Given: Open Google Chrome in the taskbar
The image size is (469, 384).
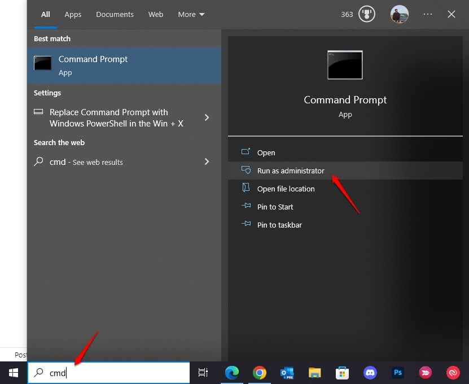Looking at the screenshot, I should [260, 373].
